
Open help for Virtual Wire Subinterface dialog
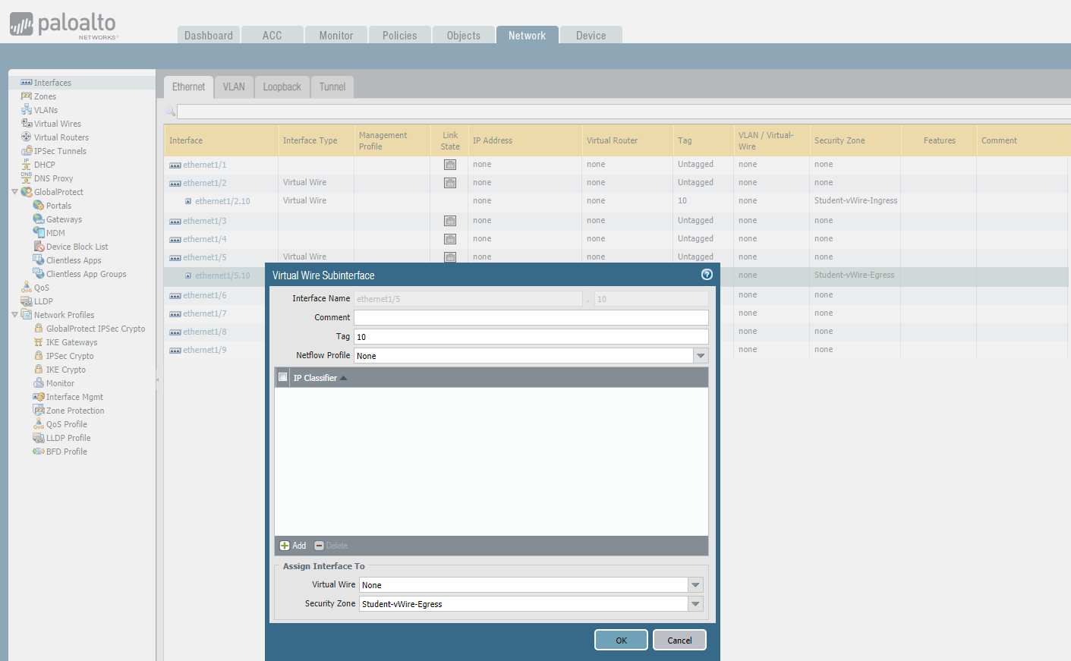(707, 275)
